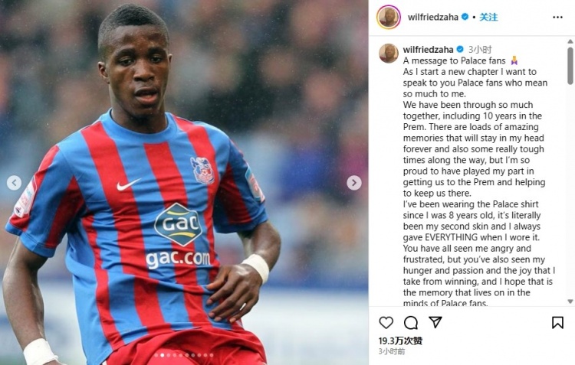Open wilfriedzaha header profile picture
The width and height of the screenshot is (575, 365).
[389, 17]
